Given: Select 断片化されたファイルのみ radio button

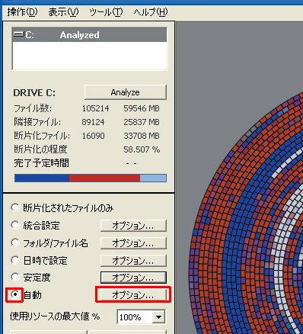Looking at the screenshot, I should (x=15, y=207).
